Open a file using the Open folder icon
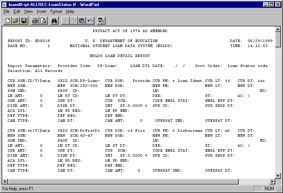 pos(16,21)
